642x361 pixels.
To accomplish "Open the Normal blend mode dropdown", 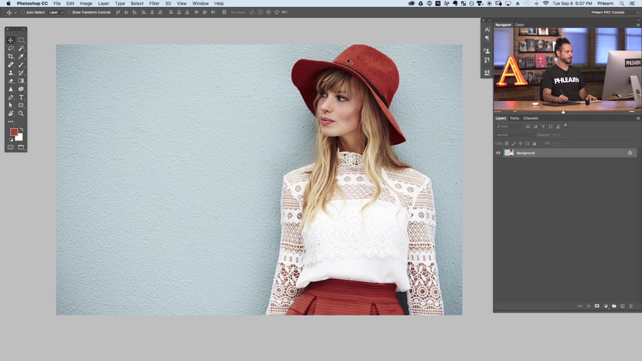I will tap(515, 135).
